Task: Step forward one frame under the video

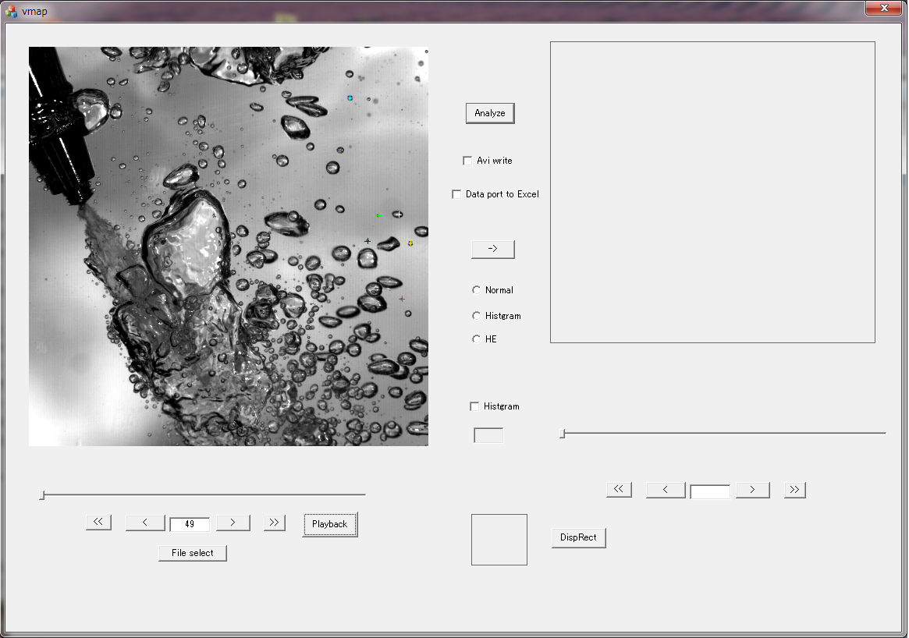Action: 233,523
